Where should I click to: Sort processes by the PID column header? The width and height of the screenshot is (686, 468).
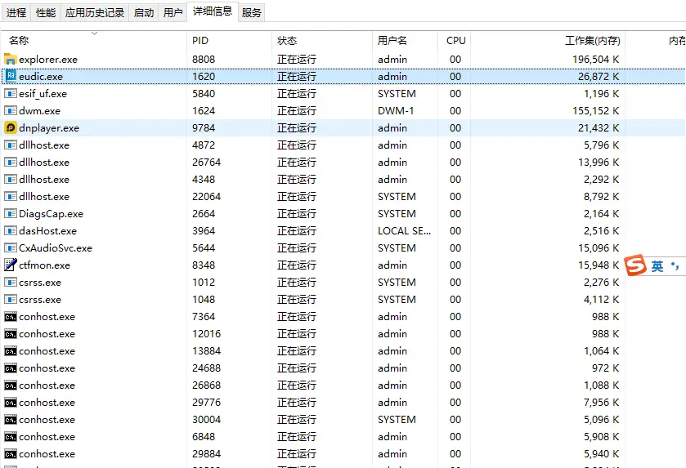200,40
